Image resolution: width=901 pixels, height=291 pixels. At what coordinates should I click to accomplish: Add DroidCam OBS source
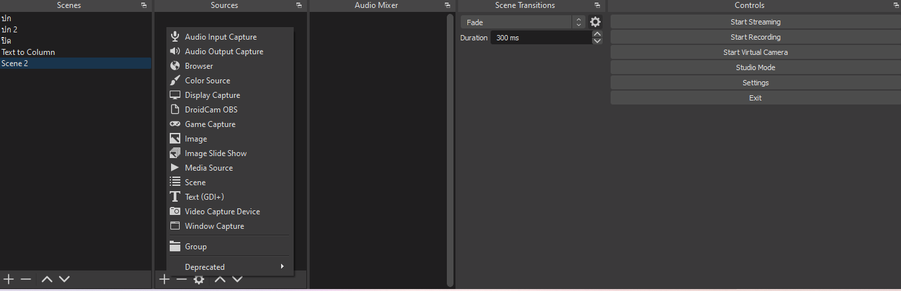click(229, 110)
